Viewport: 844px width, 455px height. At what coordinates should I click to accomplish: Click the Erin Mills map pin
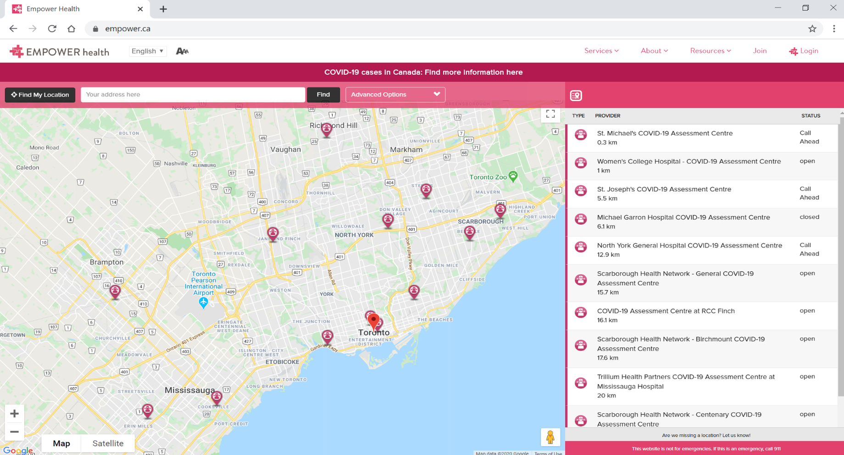[147, 411]
